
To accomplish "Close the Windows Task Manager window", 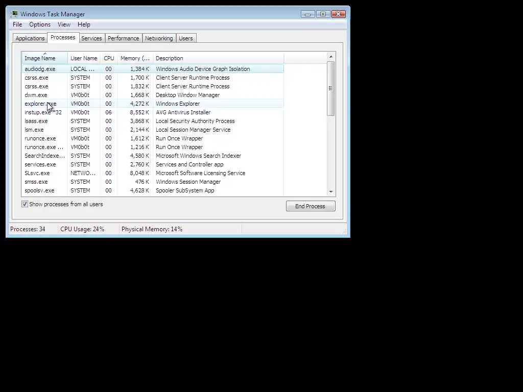I will (338, 14).
